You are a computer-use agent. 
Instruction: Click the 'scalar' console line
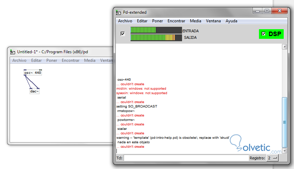[x=122, y=129]
